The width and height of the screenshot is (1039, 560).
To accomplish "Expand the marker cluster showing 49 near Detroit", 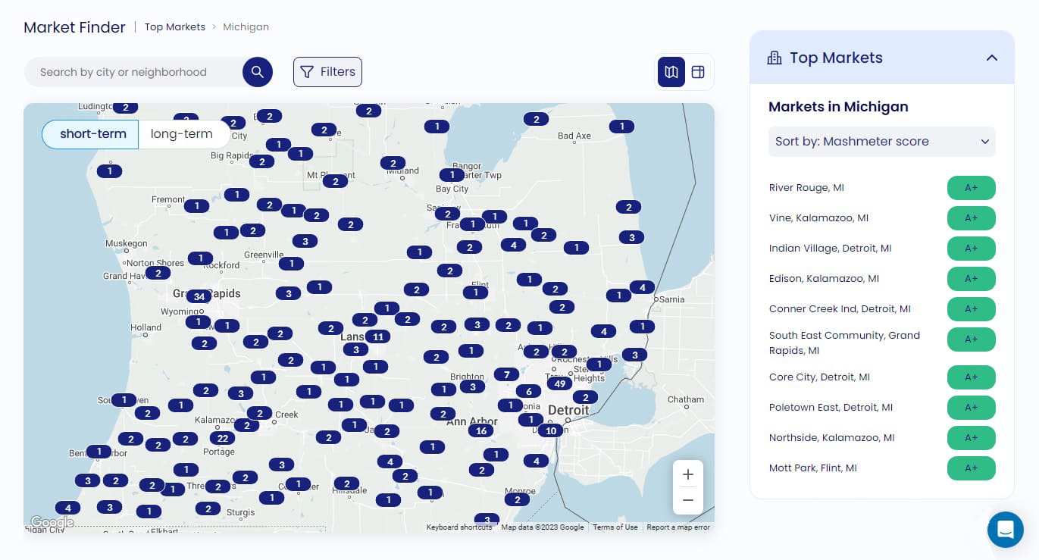I will 559,383.
